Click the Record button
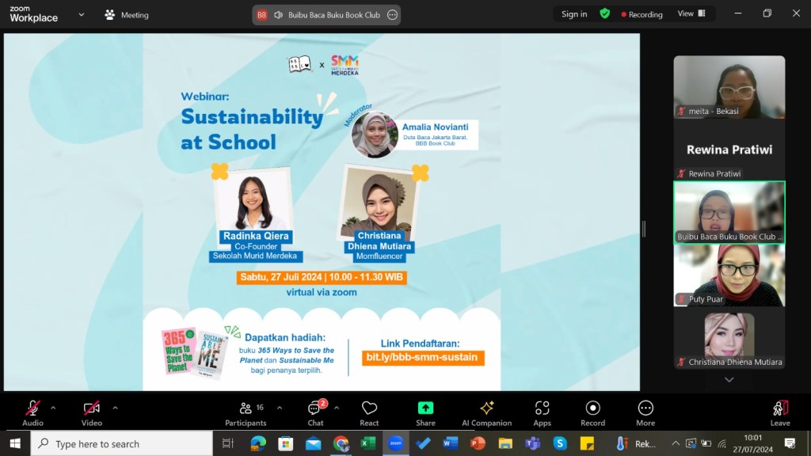This screenshot has width=811, height=456. pos(592,412)
